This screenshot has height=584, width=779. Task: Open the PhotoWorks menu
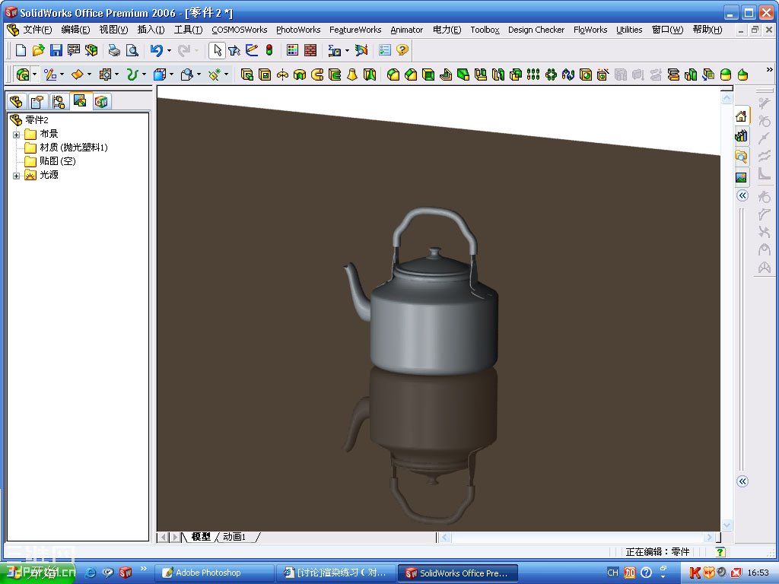tap(298, 30)
